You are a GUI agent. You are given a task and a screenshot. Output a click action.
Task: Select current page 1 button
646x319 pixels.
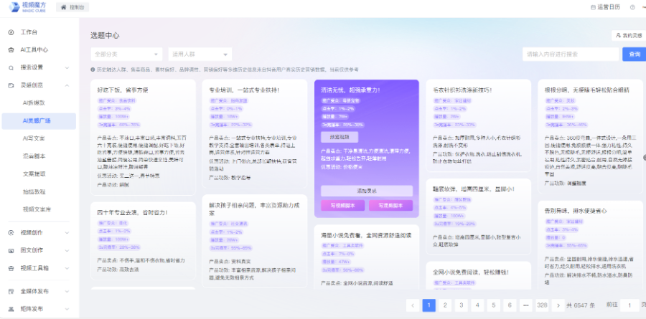(x=429, y=305)
